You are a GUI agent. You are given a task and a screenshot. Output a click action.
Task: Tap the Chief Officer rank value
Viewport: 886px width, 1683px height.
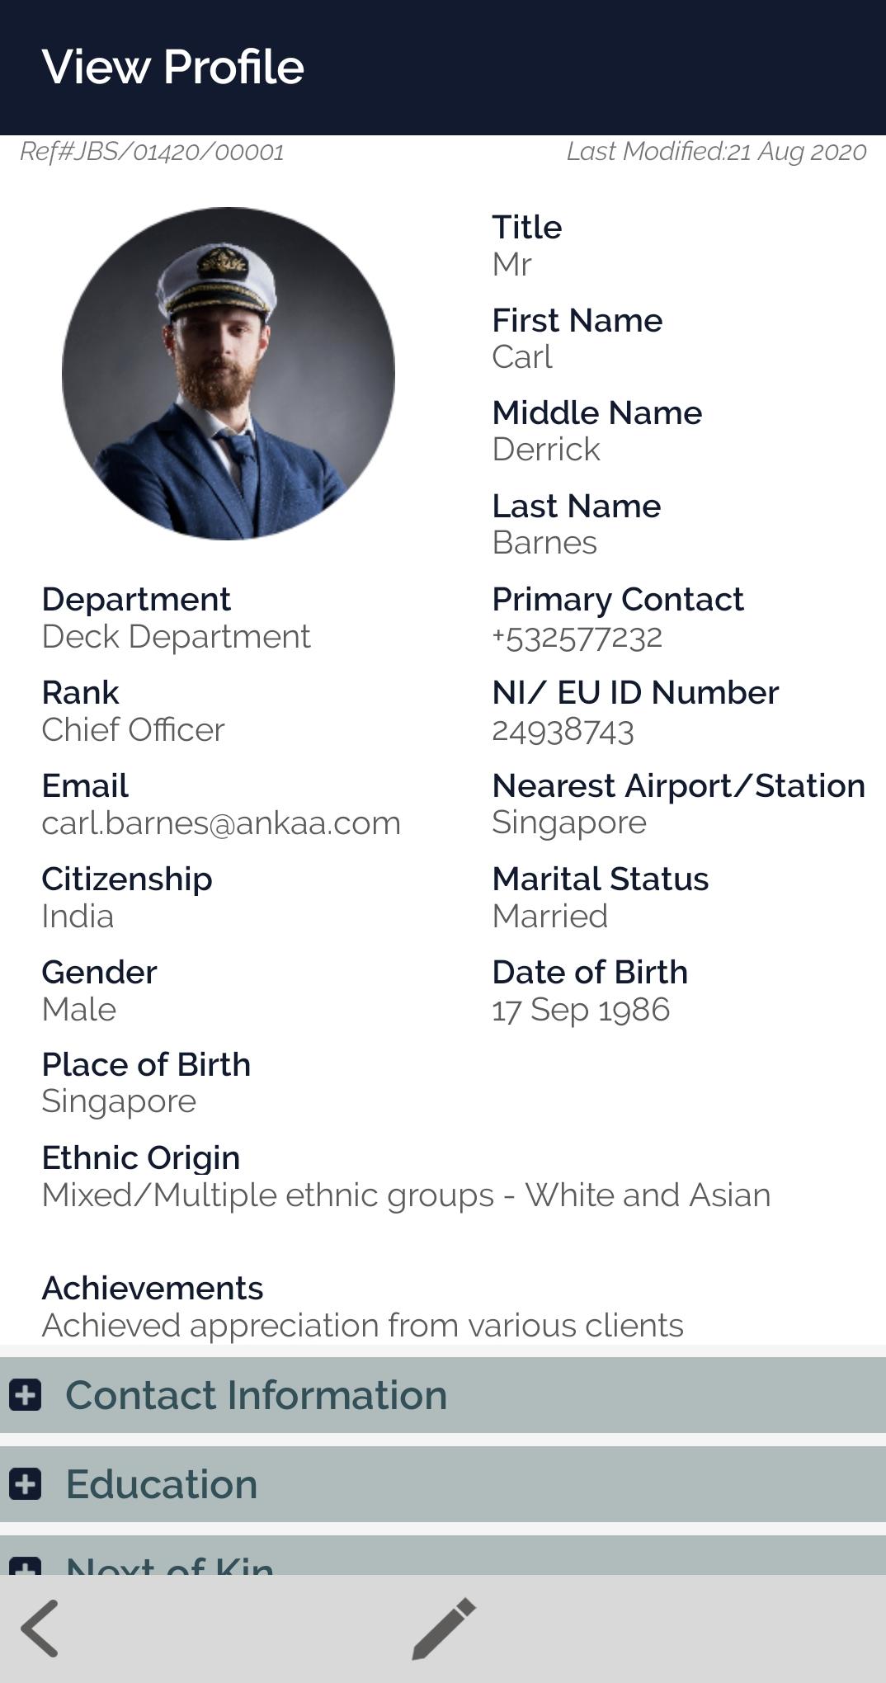click(133, 730)
